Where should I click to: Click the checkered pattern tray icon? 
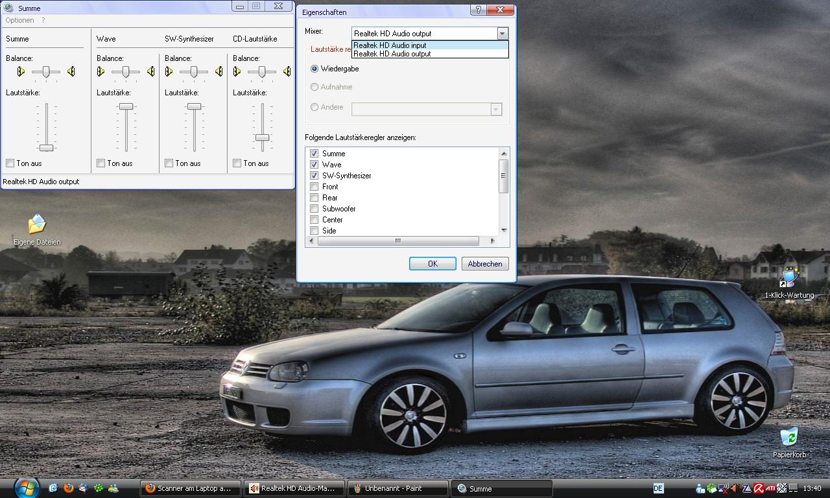tap(781, 488)
